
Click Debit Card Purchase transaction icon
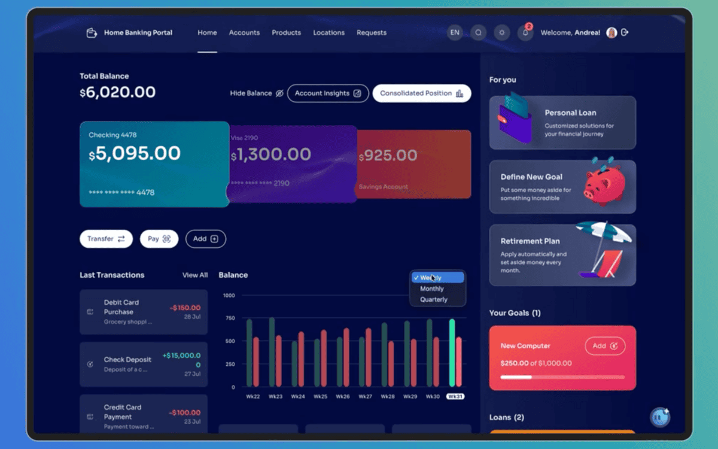pos(90,312)
